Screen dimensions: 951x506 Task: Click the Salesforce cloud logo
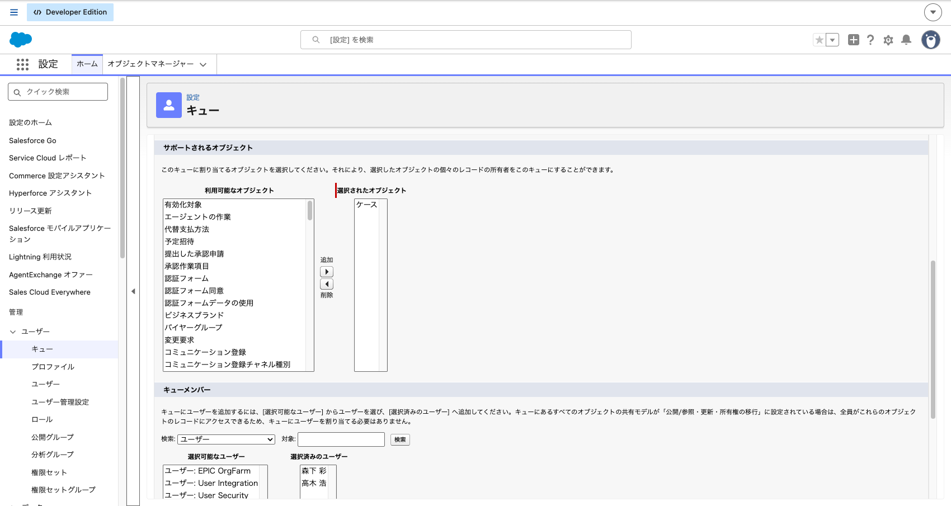point(21,40)
